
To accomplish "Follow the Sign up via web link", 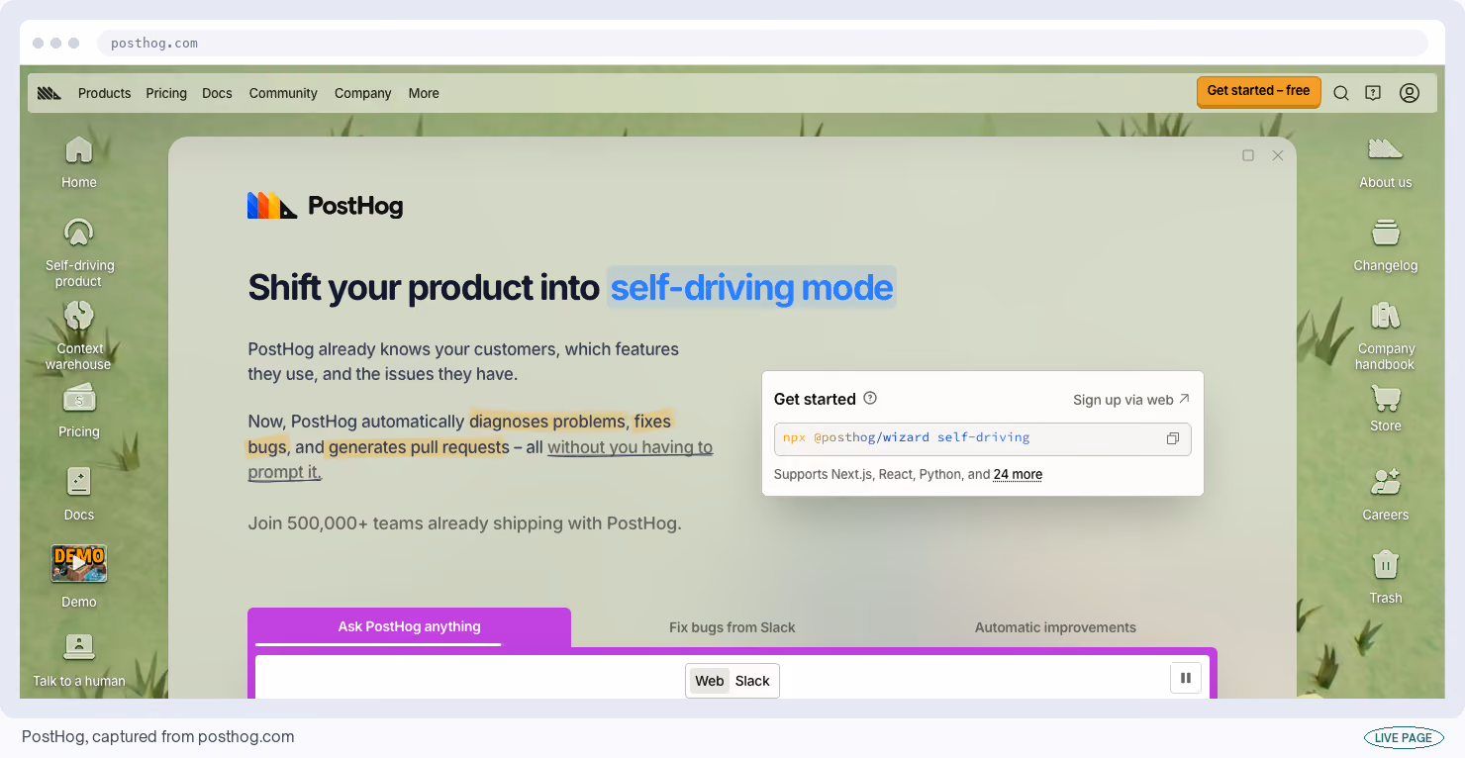I will (1131, 400).
